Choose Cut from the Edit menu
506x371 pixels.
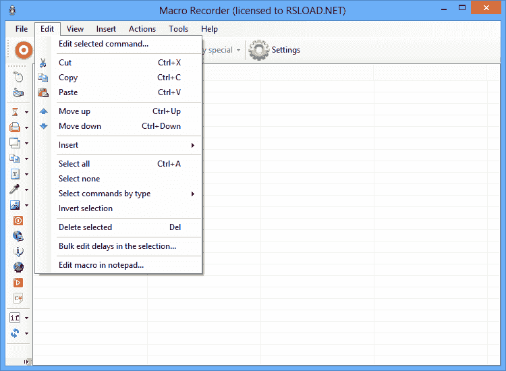point(119,63)
